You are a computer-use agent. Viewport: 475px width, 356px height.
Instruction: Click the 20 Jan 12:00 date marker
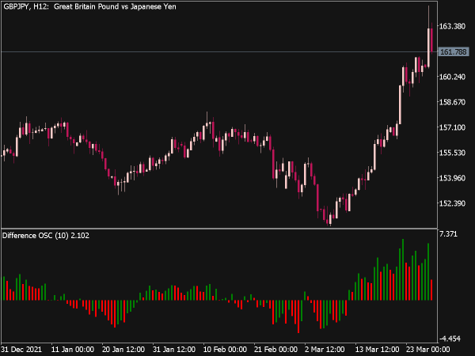click(x=123, y=350)
